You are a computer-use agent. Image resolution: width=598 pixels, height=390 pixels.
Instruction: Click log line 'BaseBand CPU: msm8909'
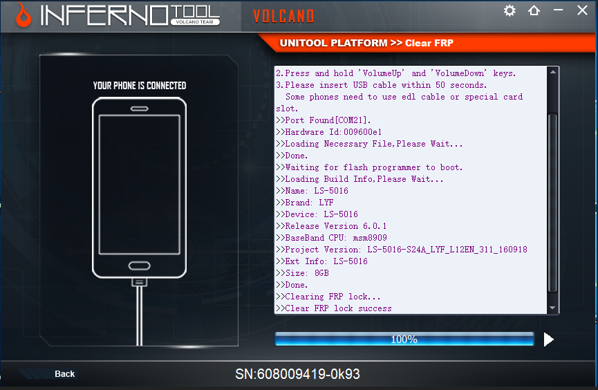pos(331,238)
